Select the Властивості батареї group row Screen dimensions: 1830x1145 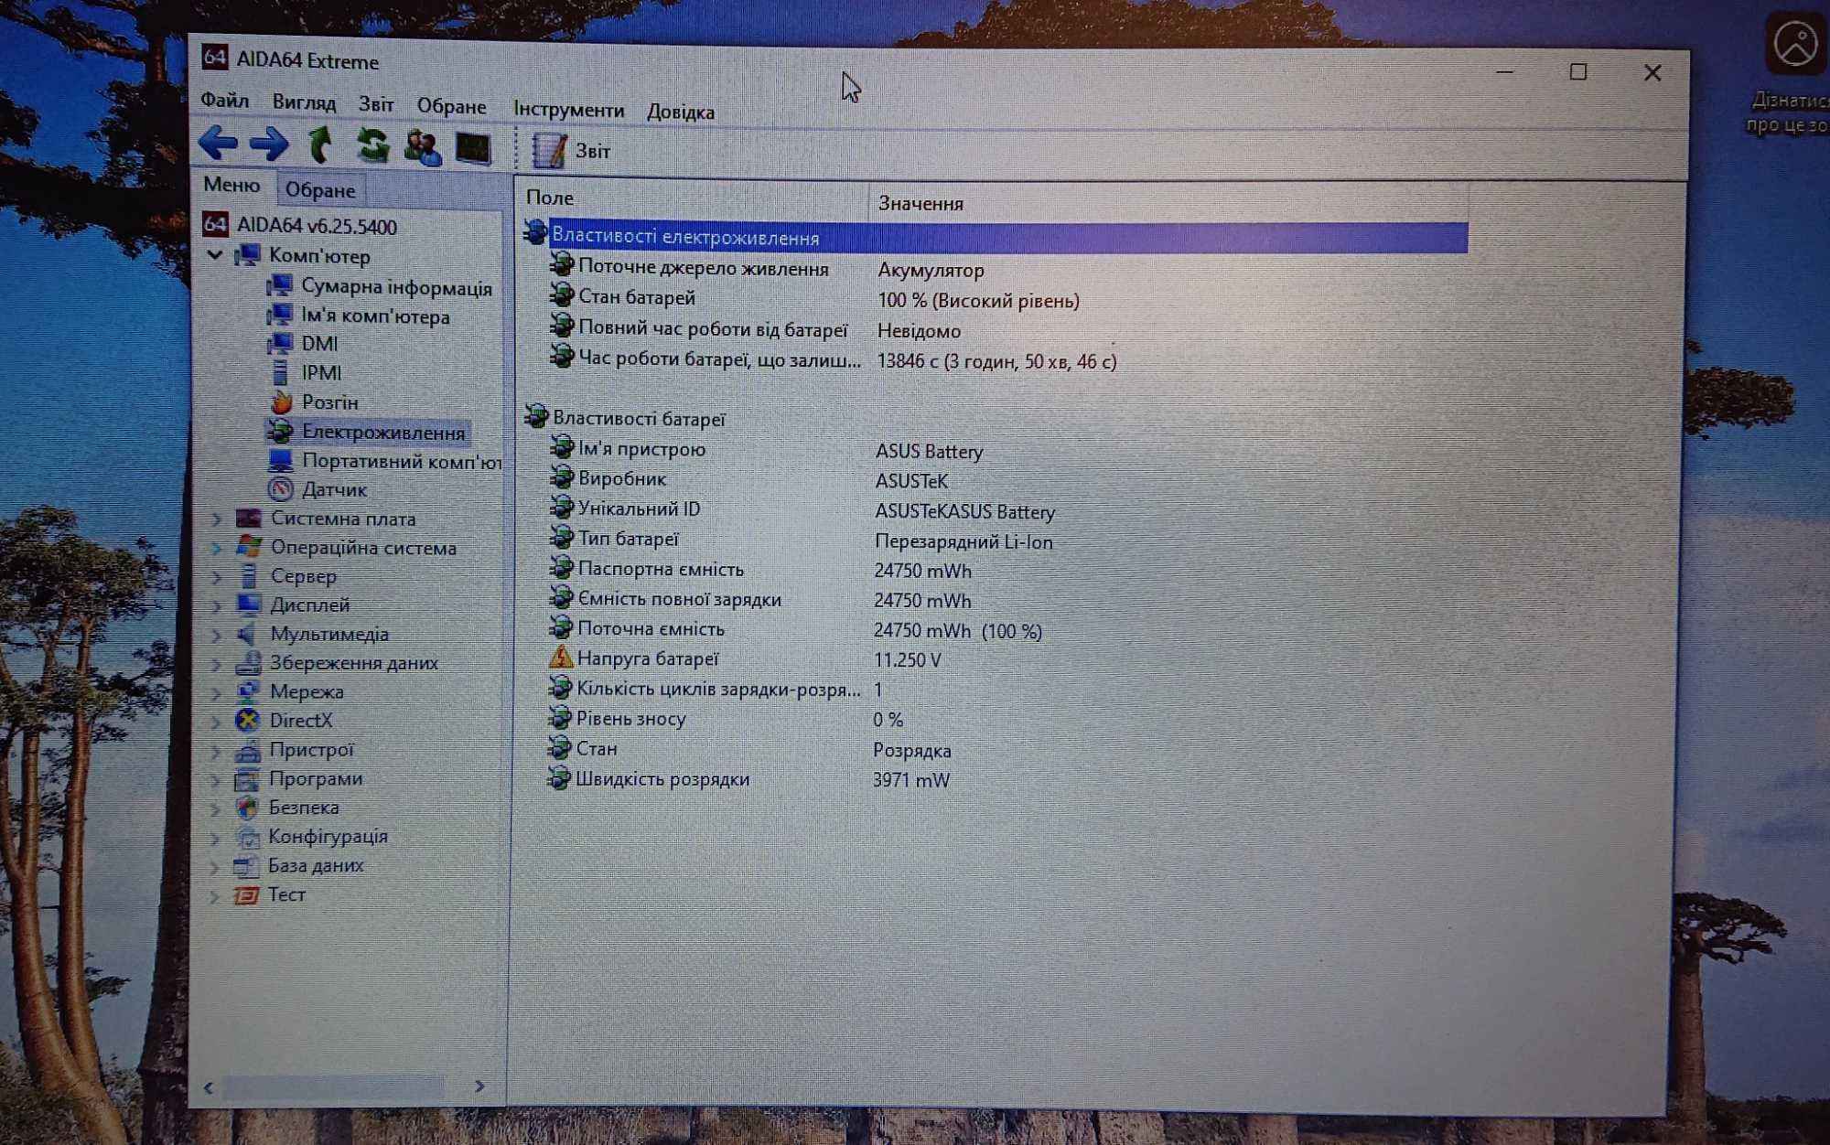pos(996,419)
